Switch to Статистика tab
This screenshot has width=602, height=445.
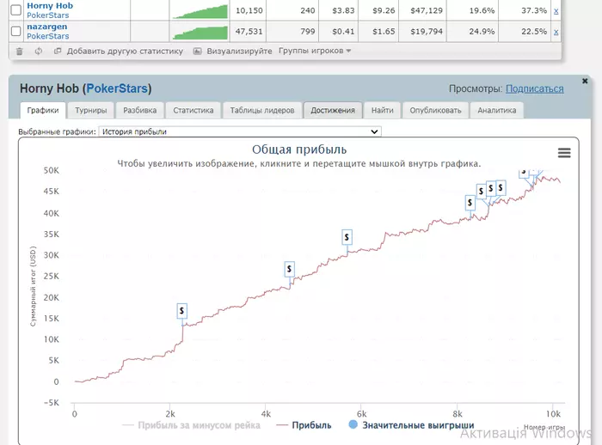pyautogui.click(x=193, y=110)
